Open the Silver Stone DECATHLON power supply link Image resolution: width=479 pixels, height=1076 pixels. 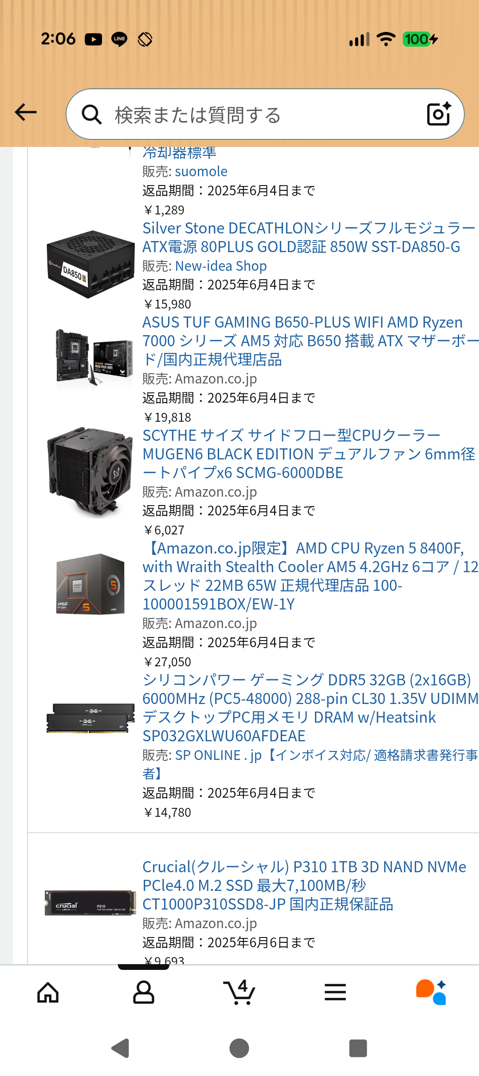click(x=309, y=237)
